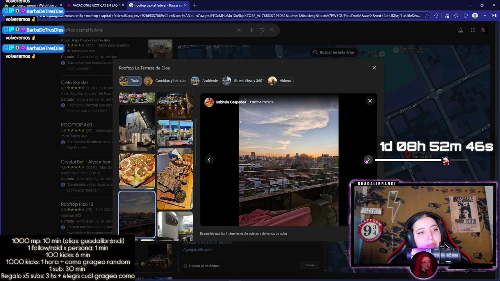Viewport: 500px width, 281px height.
Task: Click the main sunset photo in viewer
Action: [289, 160]
